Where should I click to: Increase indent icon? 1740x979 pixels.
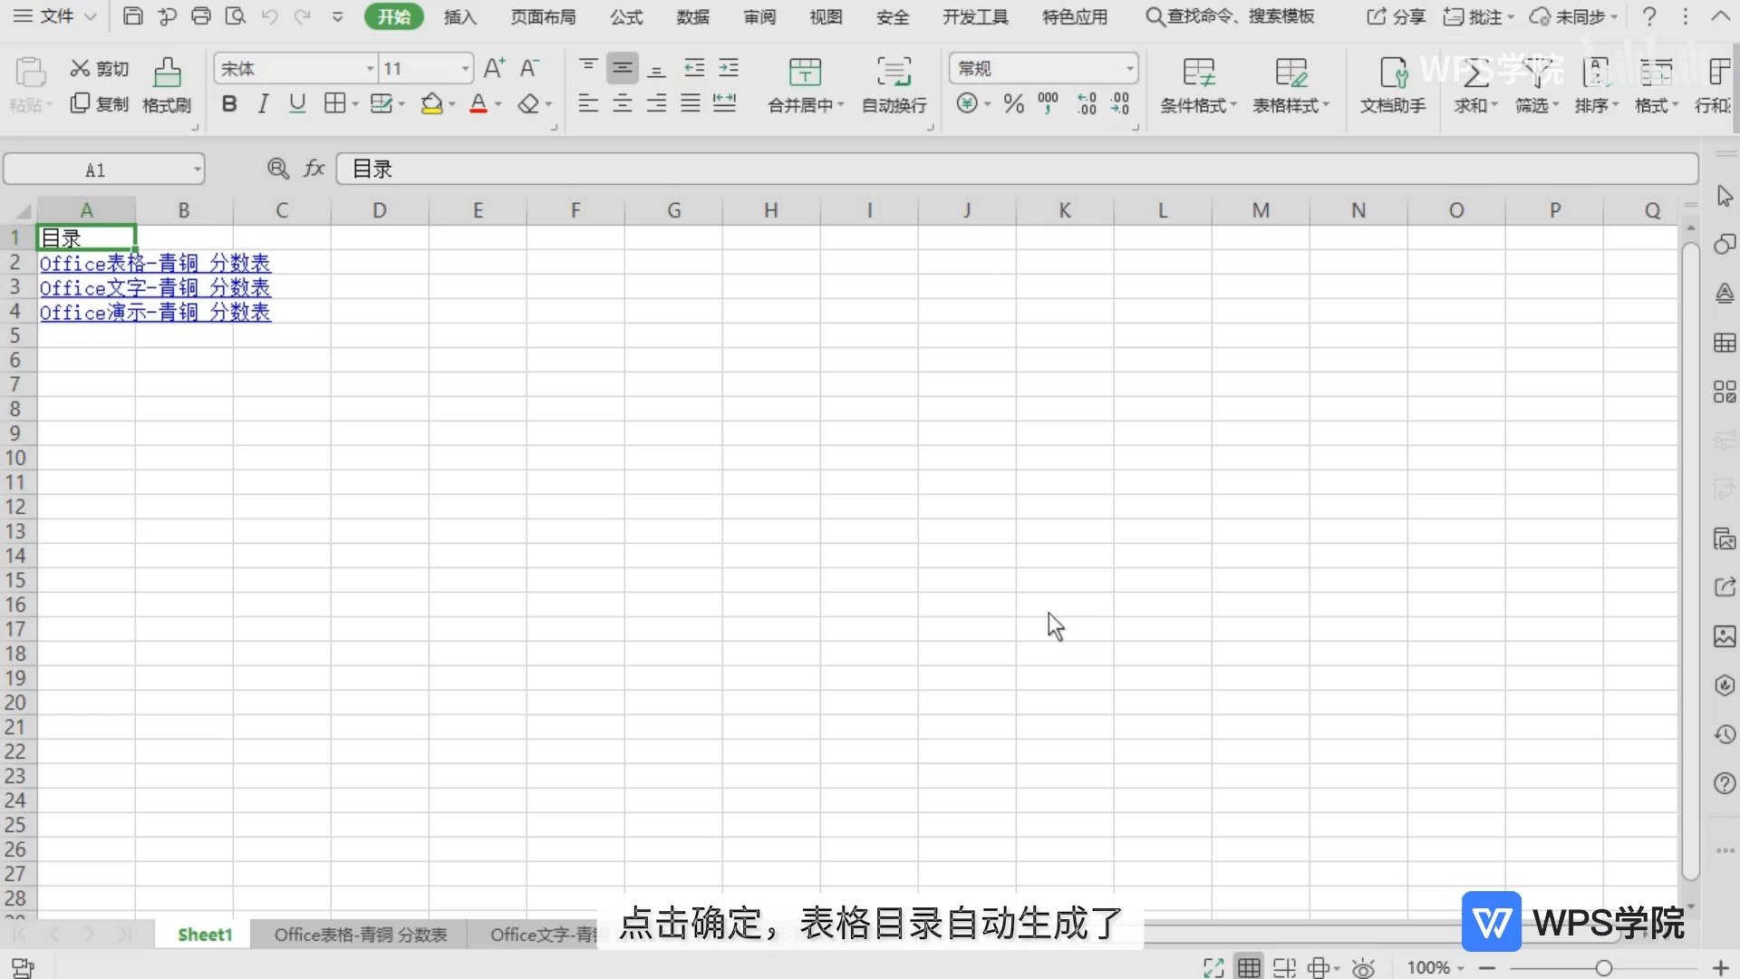[729, 68]
